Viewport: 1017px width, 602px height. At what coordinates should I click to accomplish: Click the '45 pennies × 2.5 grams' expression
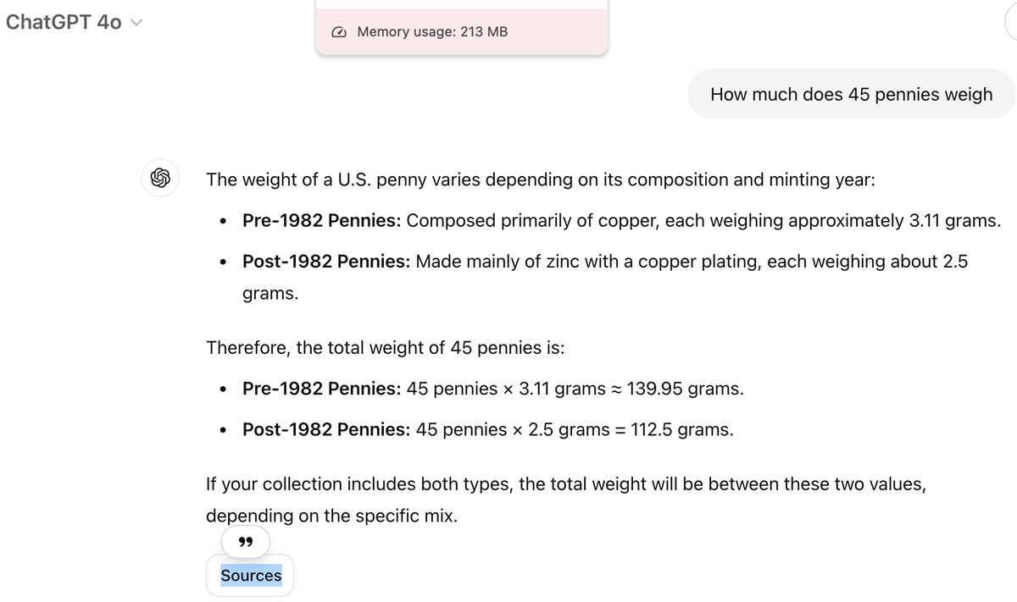click(x=512, y=429)
